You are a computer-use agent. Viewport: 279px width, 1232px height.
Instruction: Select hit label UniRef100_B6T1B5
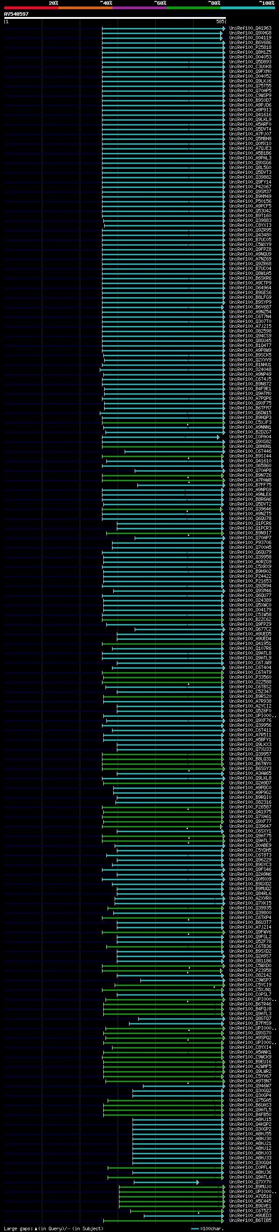(x=250, y=1221)
